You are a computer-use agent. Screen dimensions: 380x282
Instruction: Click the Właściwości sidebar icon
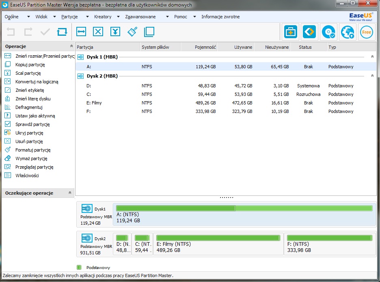(x=8, y=175)
